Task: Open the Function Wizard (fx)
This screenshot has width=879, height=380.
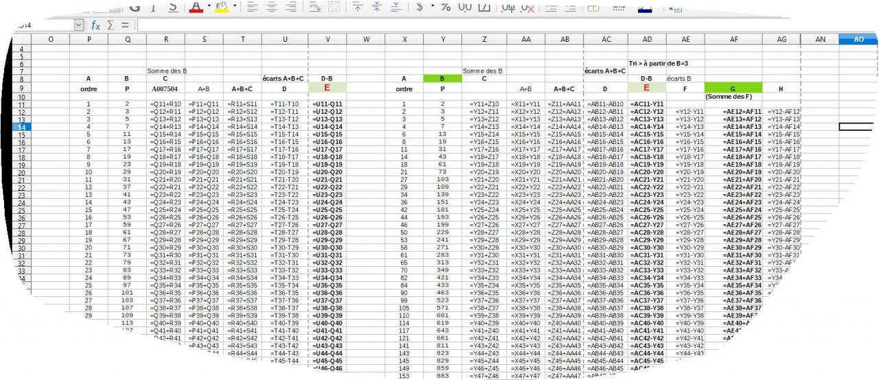Action: (96, 25)
